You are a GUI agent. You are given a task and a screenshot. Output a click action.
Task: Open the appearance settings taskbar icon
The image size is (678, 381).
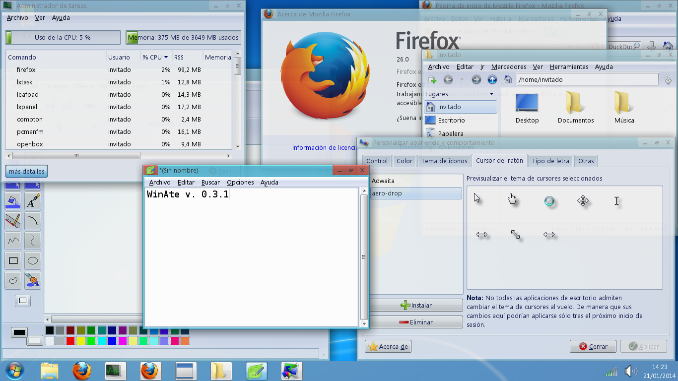[x=292, y=371]
